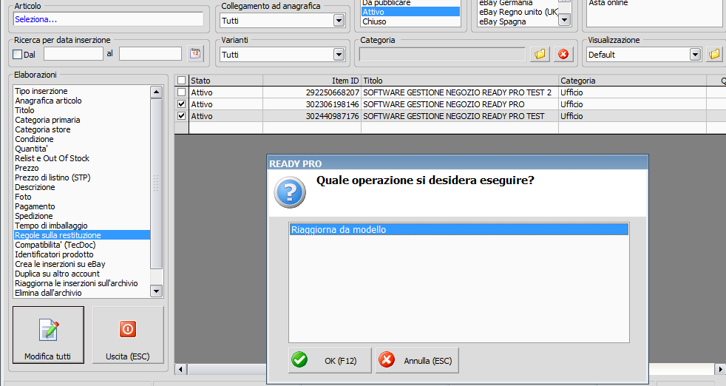
Task: Click the Articolo Seleziona... field
Action: (x=109, y=19)
